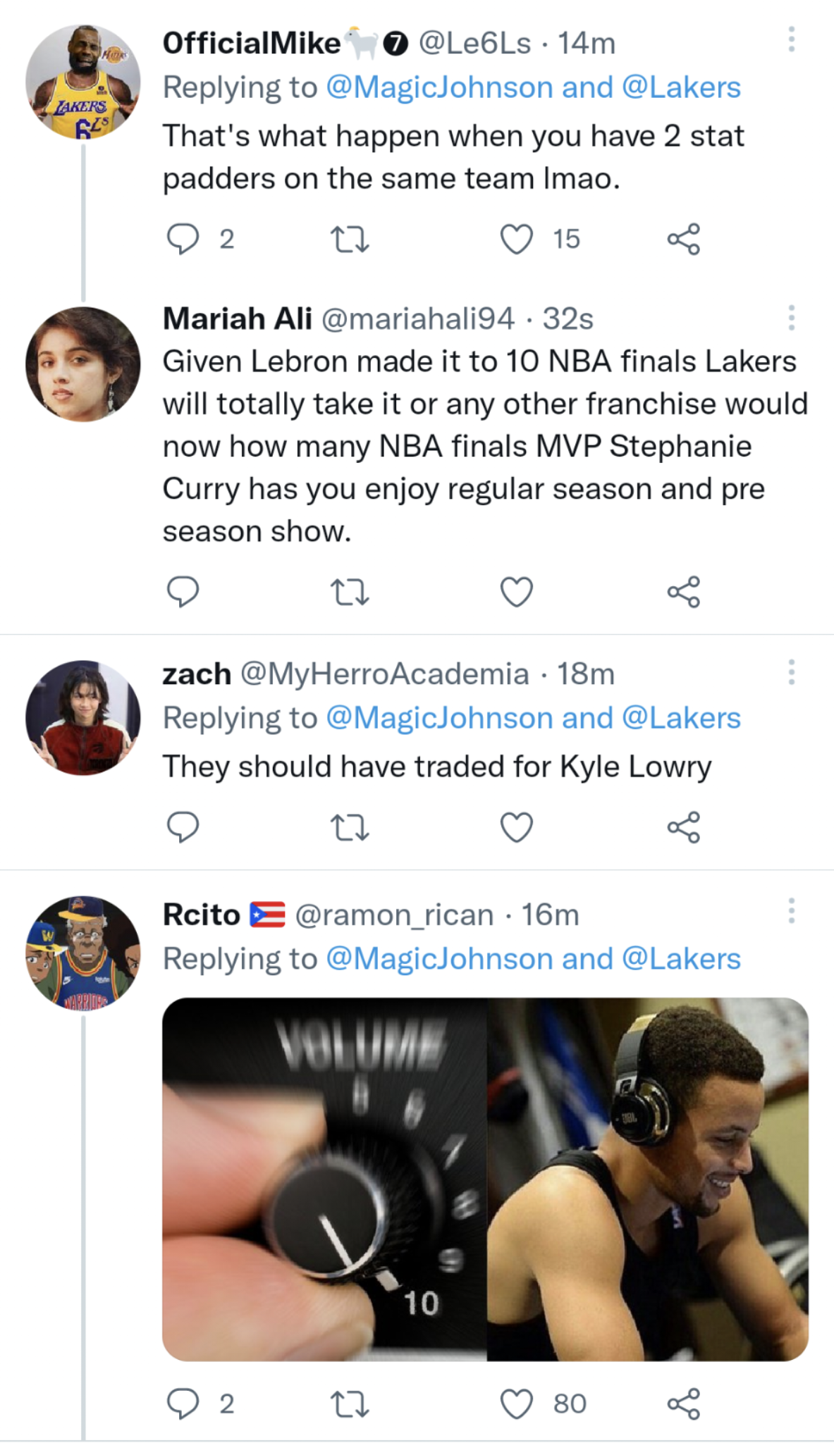Open Rcito's profile avatar
Viewport: 834px width, 1443px height.
(x=82, y=951)
